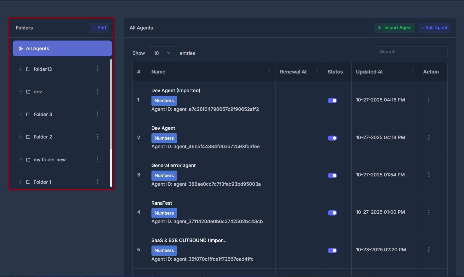Click Numbers badge for Dev Agent (Imported)

click(164, 101)
